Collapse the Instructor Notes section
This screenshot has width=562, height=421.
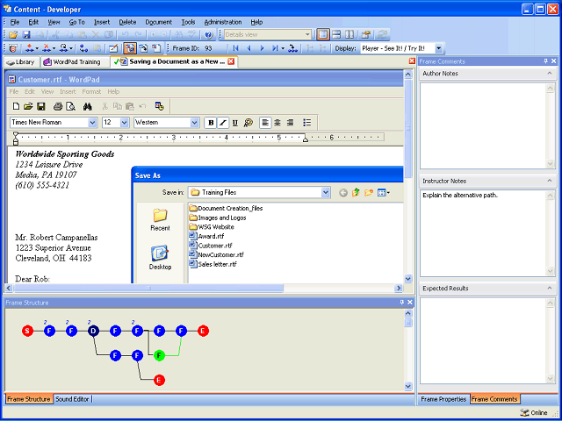(550, 181)
